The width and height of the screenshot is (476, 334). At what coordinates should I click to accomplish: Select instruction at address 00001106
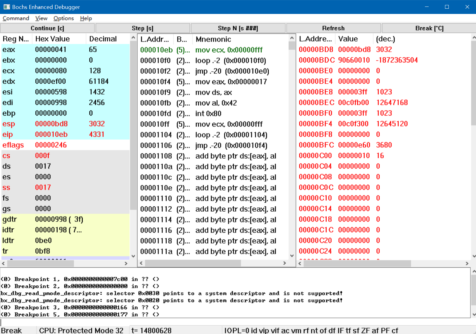[213, 145]
